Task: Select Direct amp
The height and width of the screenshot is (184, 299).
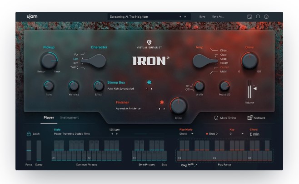Action: (x=224, y=51)
